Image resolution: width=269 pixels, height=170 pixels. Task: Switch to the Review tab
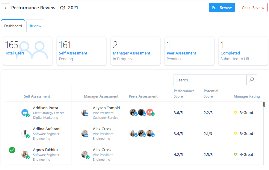pos(35,26)
